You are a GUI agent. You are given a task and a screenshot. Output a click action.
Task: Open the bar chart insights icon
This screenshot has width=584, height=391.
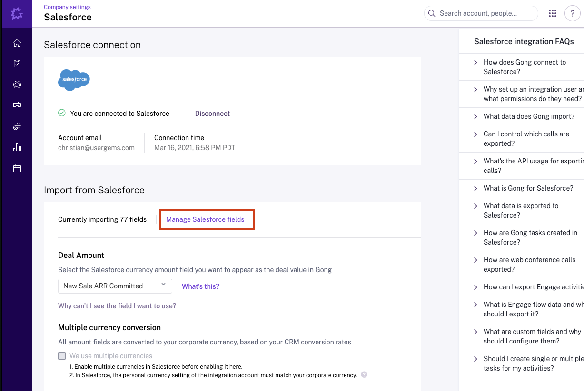[17, 147]
